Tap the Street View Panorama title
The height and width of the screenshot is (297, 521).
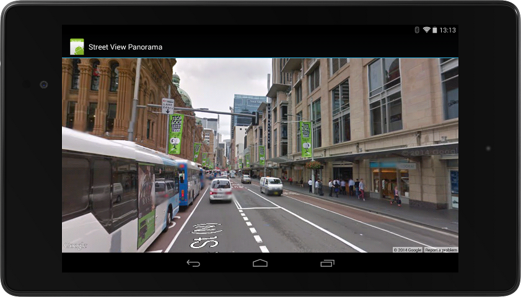pos(125,47)
